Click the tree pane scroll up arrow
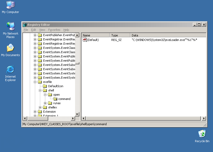 77,35
